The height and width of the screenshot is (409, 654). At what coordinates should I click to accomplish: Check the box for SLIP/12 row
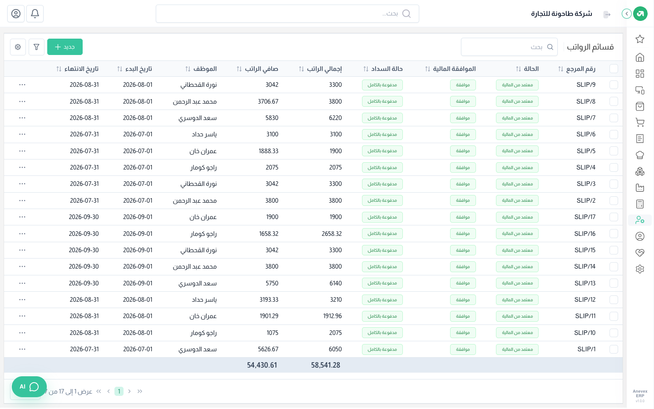614,300
